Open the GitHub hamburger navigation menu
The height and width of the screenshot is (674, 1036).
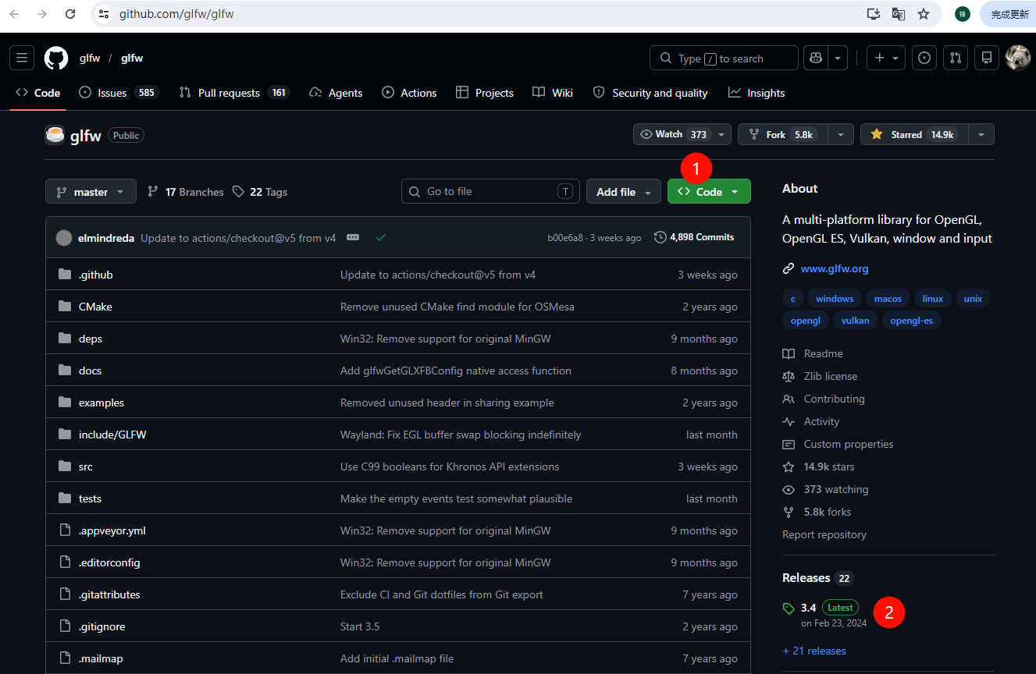tap(22, 58)
